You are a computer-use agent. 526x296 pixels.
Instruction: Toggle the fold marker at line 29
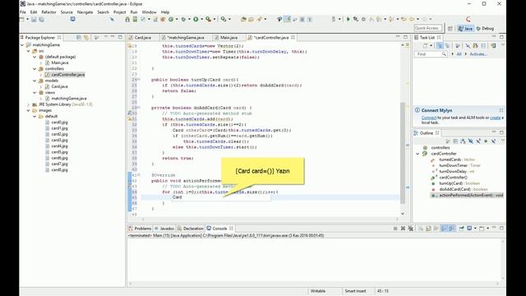139,108
